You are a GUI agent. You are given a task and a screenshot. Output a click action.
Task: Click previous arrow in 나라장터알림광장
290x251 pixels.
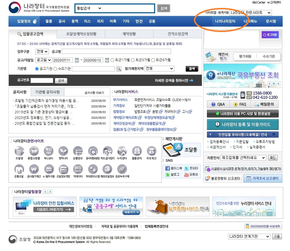pyautogui.click(x=45, y=192)
